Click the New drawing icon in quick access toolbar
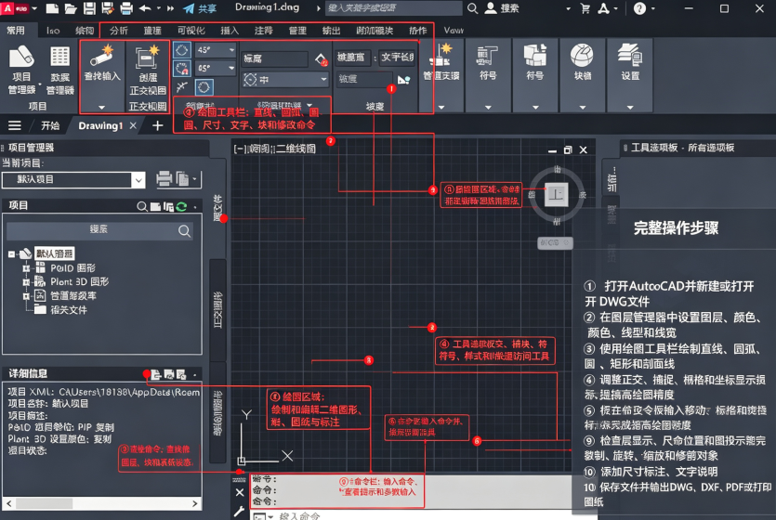The height and width of the screenshot is (520, 776). pos(52,8)
